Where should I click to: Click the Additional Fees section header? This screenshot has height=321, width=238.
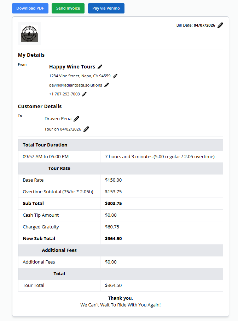(x=121, y=250)
